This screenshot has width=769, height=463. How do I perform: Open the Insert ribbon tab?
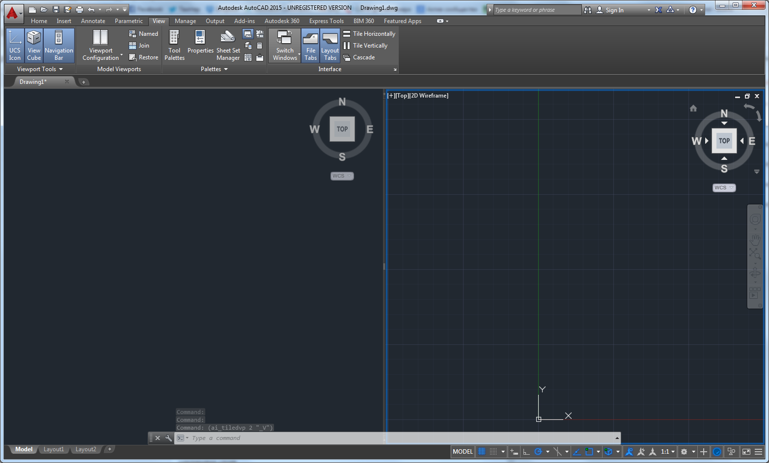point(64,21)
